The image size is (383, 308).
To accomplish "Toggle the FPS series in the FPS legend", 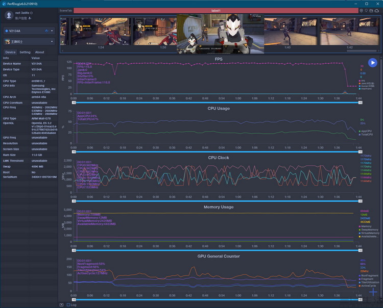I will coord(362,81).
